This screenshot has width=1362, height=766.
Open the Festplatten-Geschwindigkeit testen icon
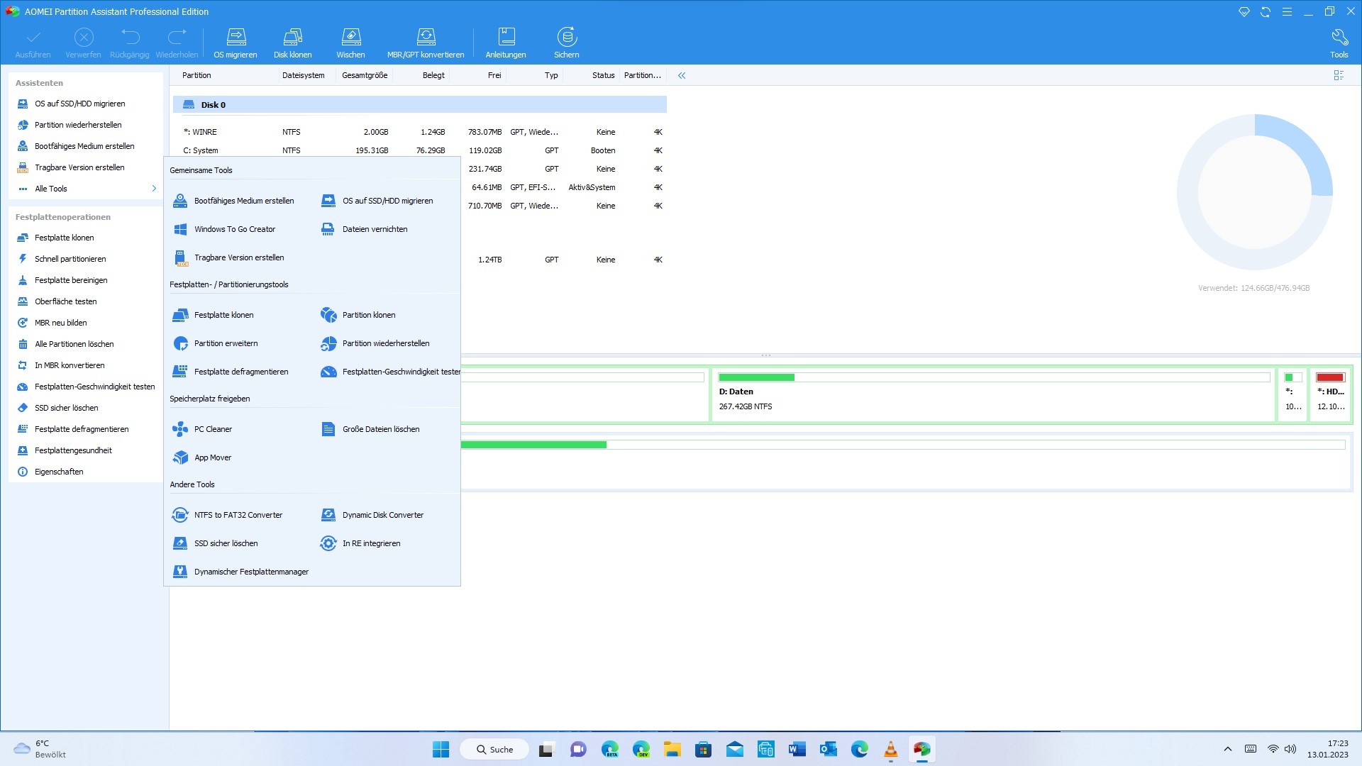point(328,372)
